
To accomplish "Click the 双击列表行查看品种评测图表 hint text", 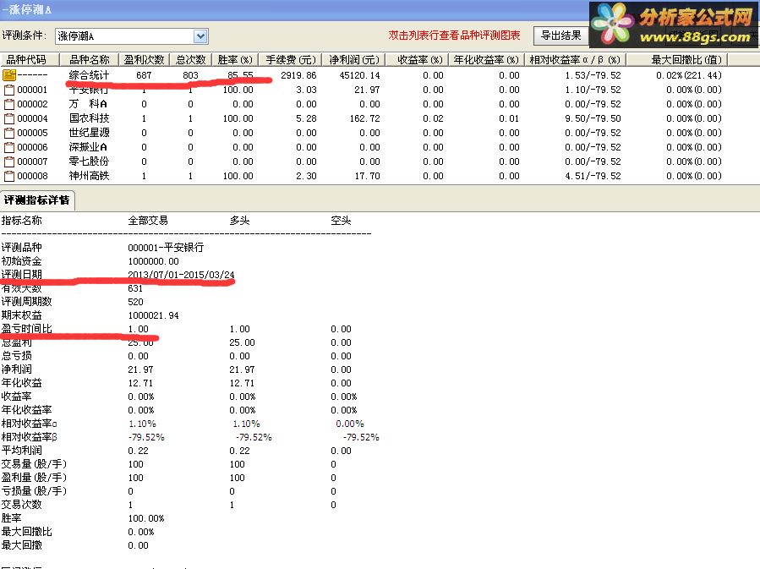I will tap(454, 36).
